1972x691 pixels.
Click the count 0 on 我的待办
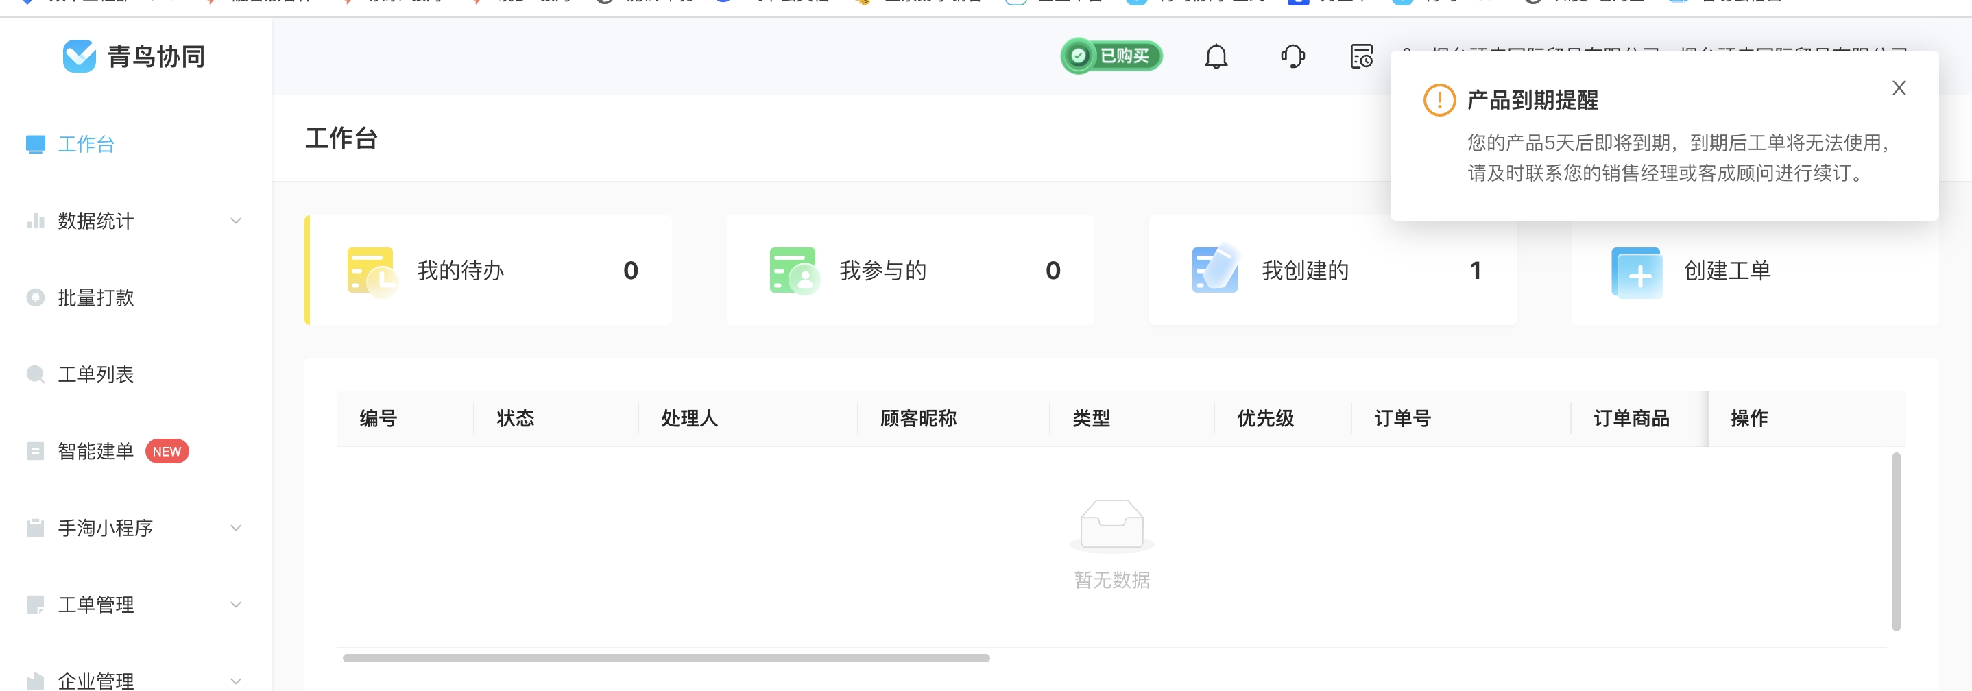click(x=631, y=271)
